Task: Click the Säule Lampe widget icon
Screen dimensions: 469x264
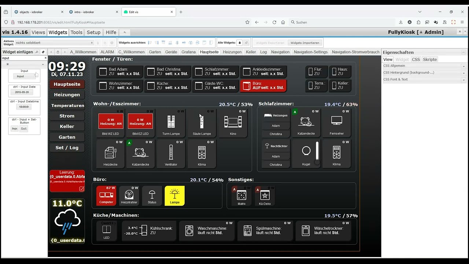Action: pos(202,122)
